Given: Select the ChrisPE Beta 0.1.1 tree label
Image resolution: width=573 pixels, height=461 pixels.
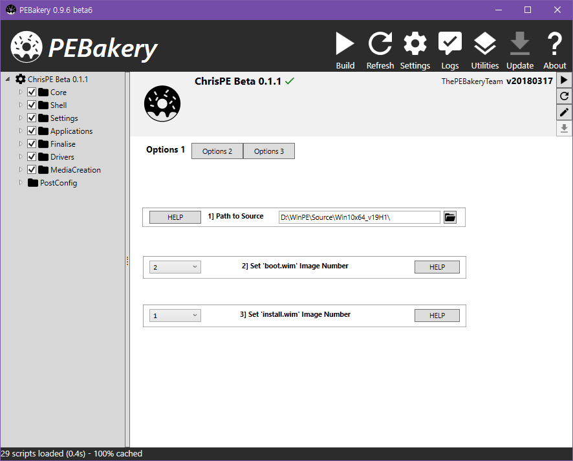Looking at the screenshot, I should (58, 80).
